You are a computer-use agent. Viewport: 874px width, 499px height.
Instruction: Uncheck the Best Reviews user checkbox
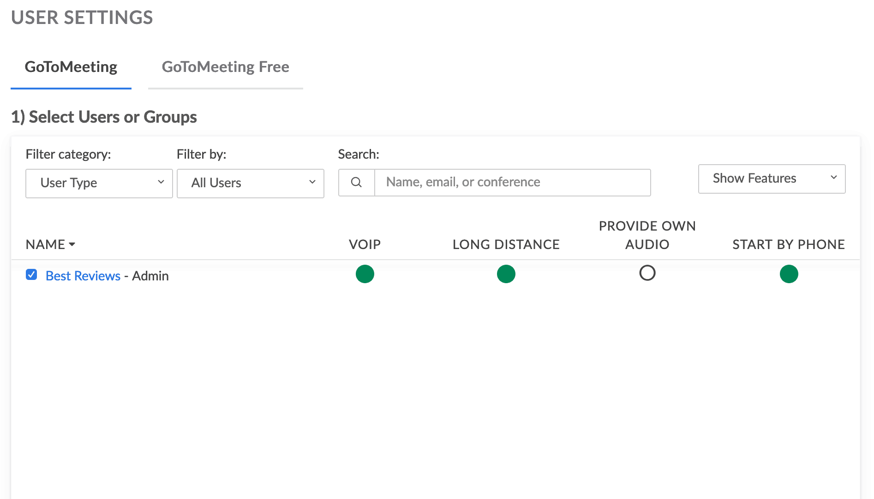[31, 274]
